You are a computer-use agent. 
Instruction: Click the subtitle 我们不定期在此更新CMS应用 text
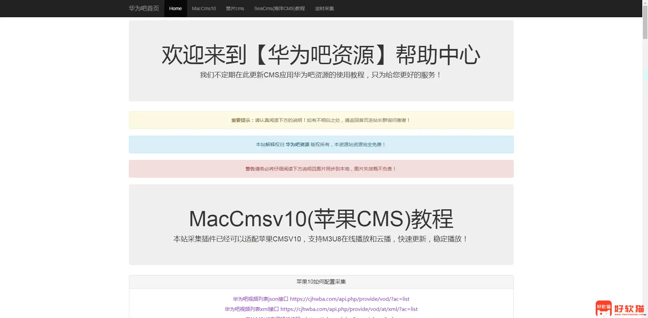[x=321, y=75]
